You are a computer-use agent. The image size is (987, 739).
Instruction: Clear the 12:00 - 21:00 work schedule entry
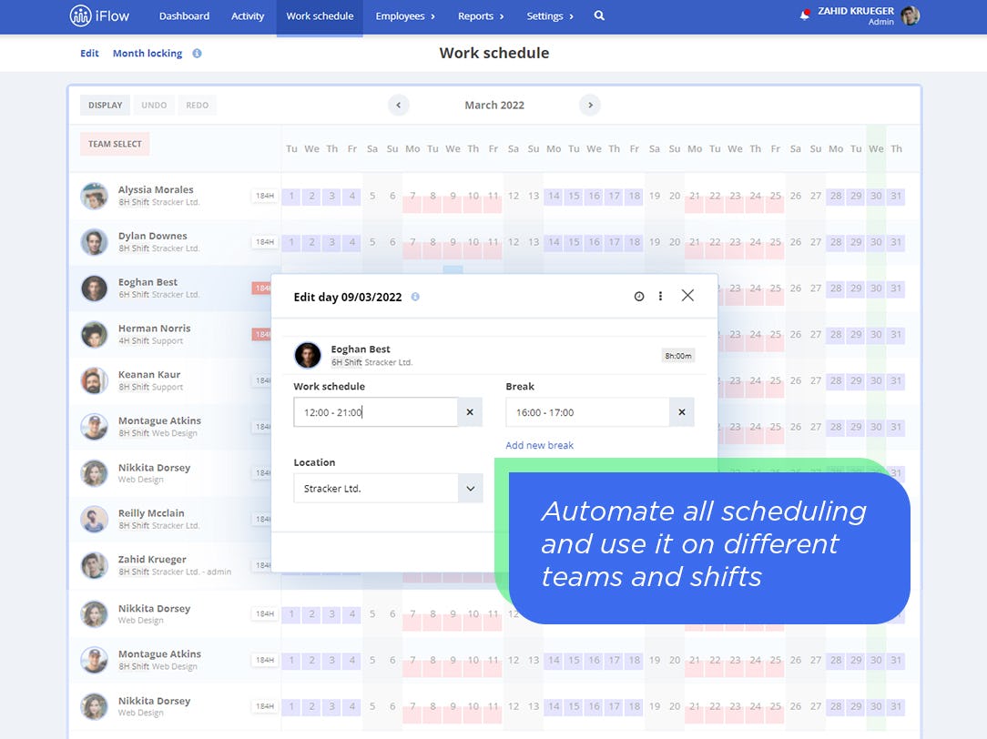tap(471, 411)
